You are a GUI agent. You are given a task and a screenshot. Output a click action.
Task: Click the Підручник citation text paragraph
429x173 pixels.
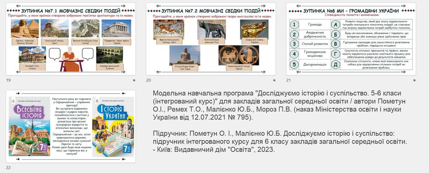click(278, 142)
